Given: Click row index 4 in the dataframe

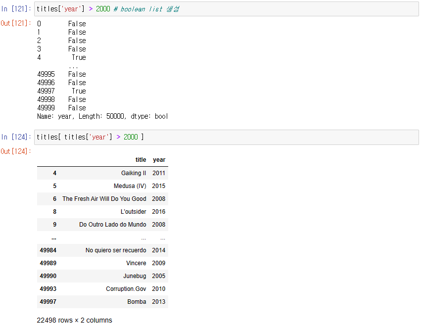Looking at the screenshot, I should pyautogui.click(x=55, y=173).
